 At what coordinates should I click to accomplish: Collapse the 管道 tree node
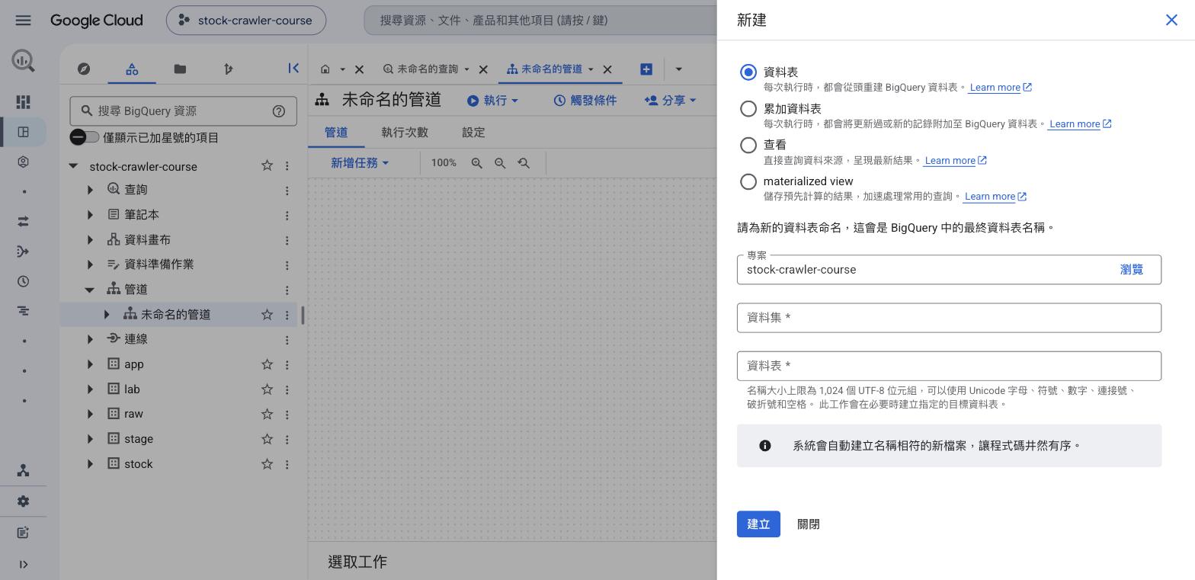tap(90, 290)
